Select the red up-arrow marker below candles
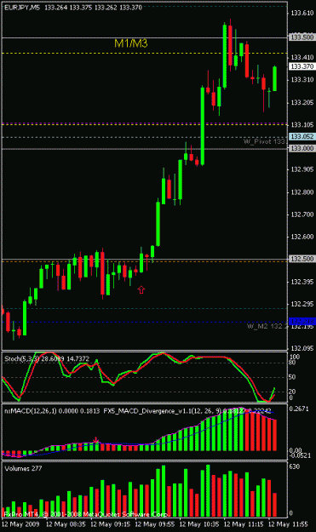Image resolution: width=316 pixels, height=532 pixels. (141, 289)
